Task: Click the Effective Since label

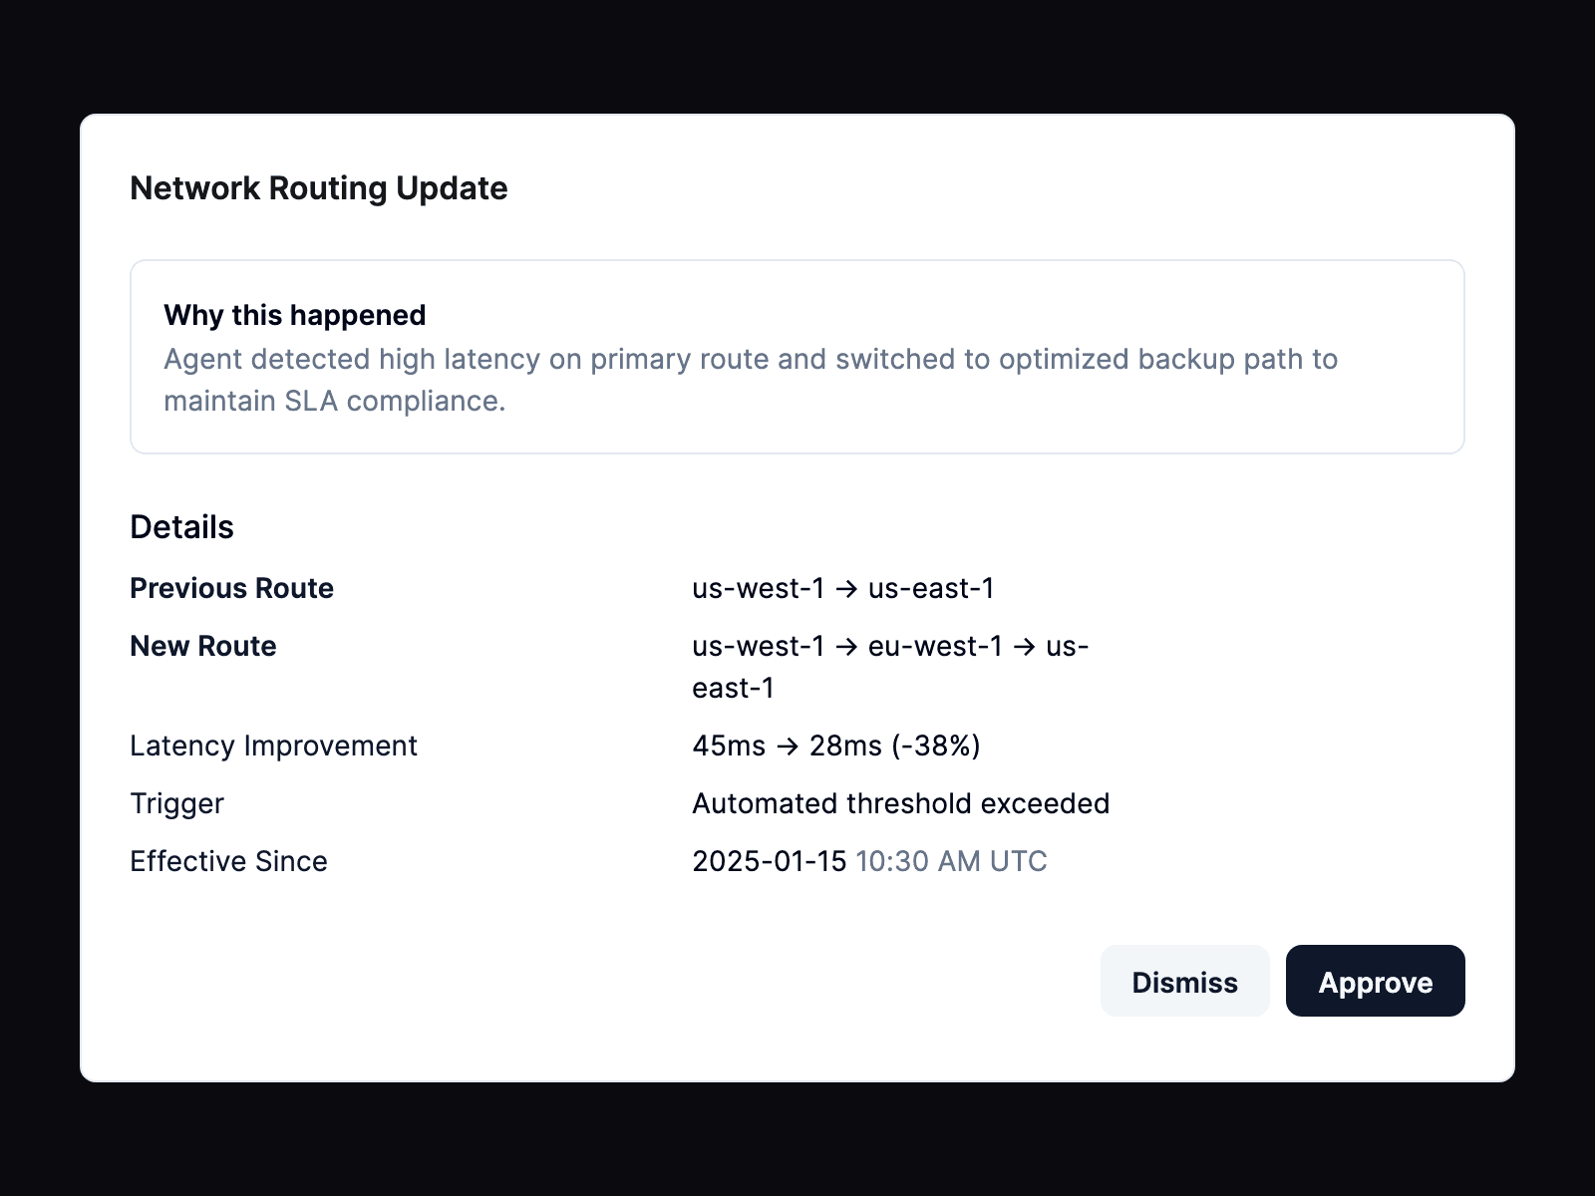Action: pyautogui.click(x=228, y=861)
